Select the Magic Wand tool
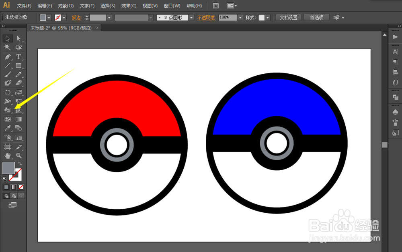The image size is (402, 252). [x=7, y=47]
